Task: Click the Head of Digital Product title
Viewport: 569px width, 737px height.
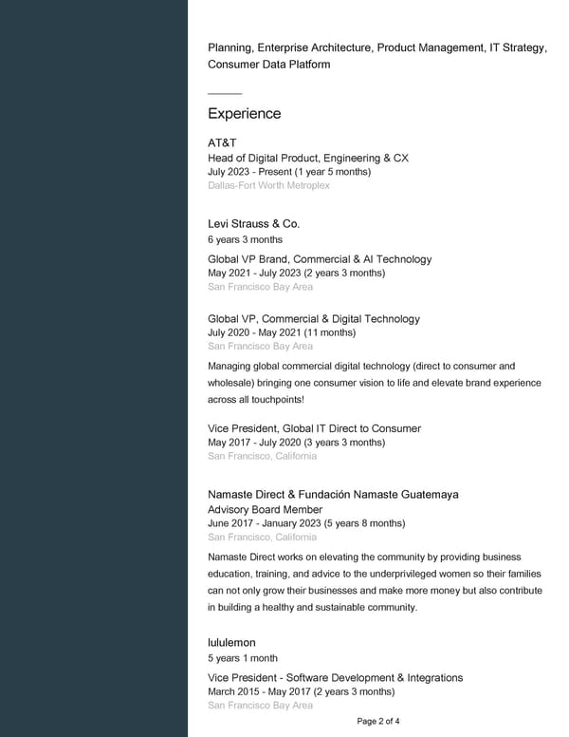Action: click(x=307, y=158)
